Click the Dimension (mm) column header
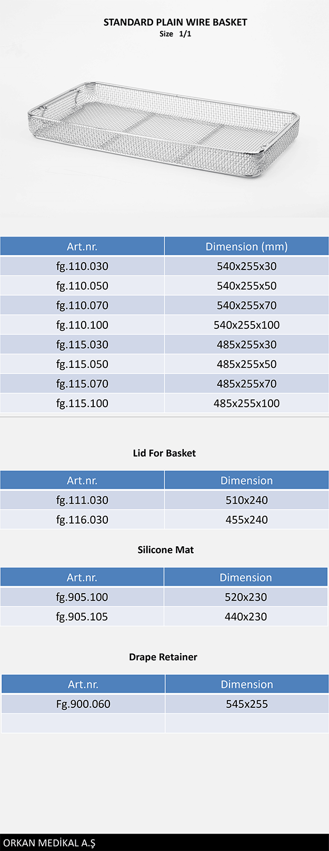329x851 pixels. (246, 246)
